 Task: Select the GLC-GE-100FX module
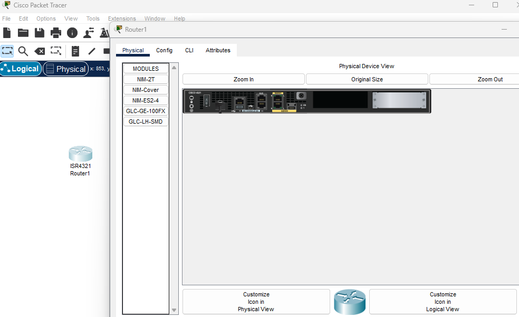click(x=146, y=111)
